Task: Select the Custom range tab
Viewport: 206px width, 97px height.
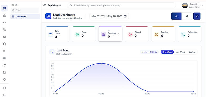Action: coord(192,52)
